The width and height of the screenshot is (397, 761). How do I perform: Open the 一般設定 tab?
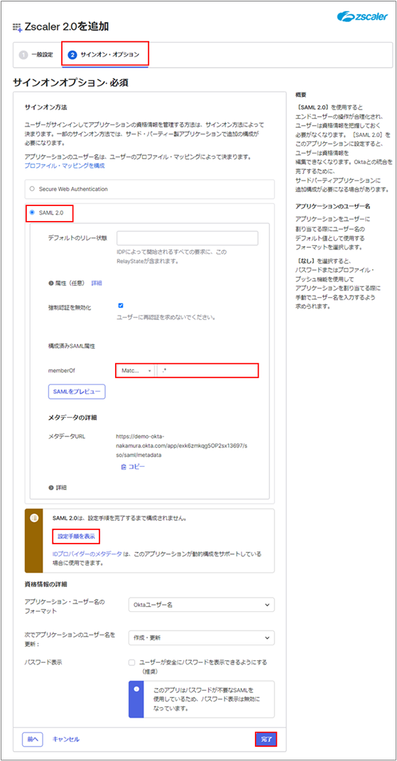coord(37,54)
